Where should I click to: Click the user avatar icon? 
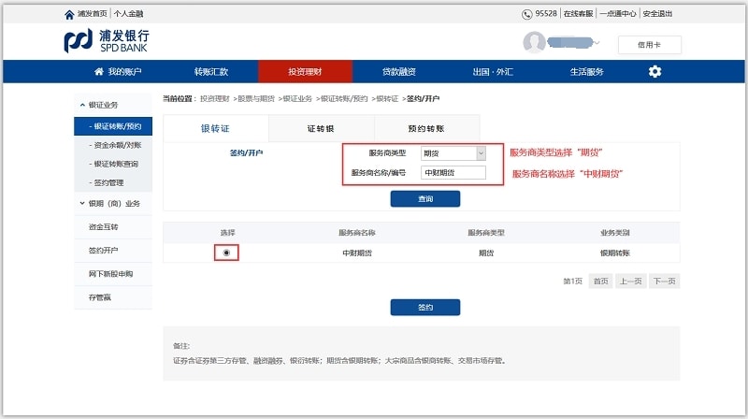tap(534, 43)
